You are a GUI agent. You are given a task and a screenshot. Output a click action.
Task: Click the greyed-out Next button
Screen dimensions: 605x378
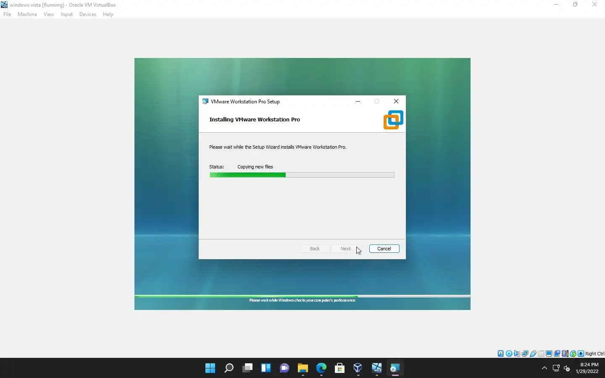tap(346, 249)
